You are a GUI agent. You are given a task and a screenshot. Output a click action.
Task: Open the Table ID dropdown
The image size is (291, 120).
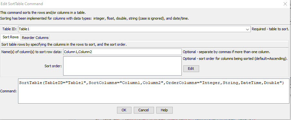click(x=247, y=29)
